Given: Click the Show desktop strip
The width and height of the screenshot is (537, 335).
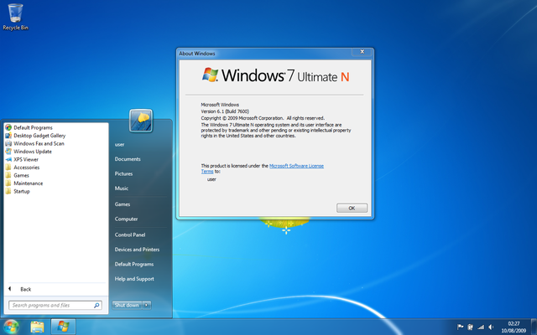Looking at the screenshot, I should (x=534, y=327).
